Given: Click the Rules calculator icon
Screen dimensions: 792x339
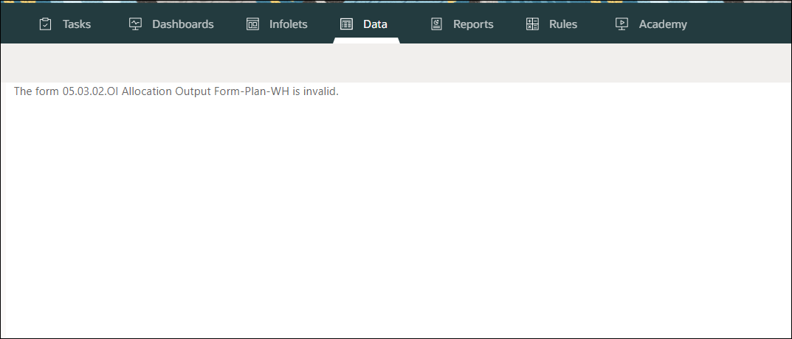Looking at the screenshot, I should click(532, 24).
